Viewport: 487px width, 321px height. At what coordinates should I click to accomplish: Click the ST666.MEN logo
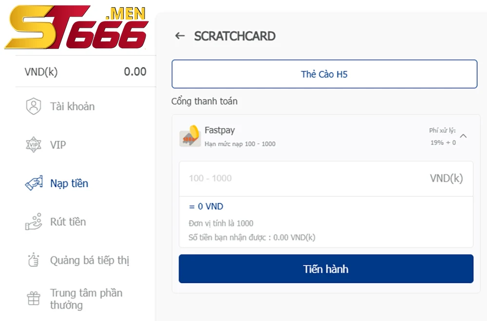coord(76,27)
